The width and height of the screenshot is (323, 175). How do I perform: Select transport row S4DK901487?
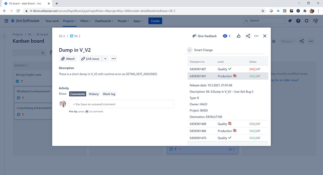(x=228, y=69)
